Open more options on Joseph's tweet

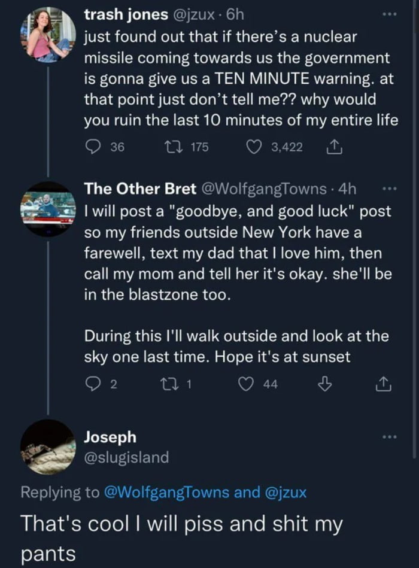point(391,437)
